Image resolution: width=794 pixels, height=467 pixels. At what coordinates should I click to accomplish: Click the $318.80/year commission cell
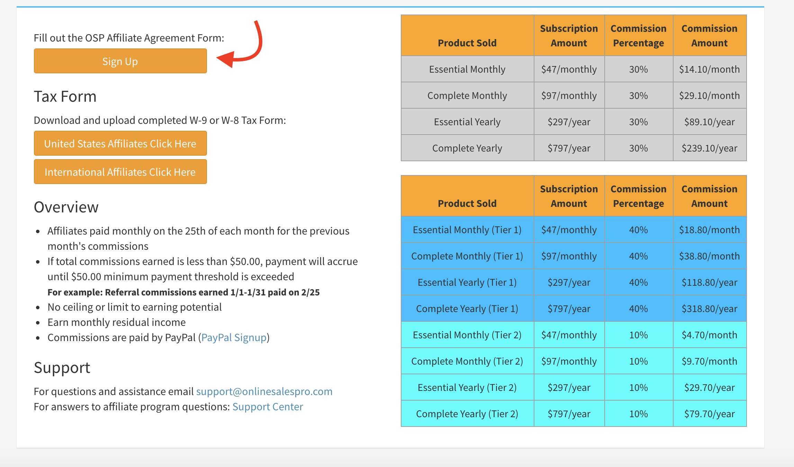click(x=710, y=309)
